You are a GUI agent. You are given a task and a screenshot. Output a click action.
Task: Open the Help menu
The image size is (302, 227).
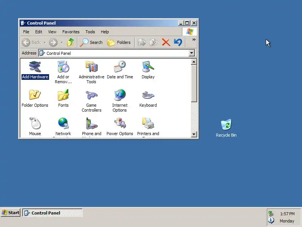pos(105,32)
